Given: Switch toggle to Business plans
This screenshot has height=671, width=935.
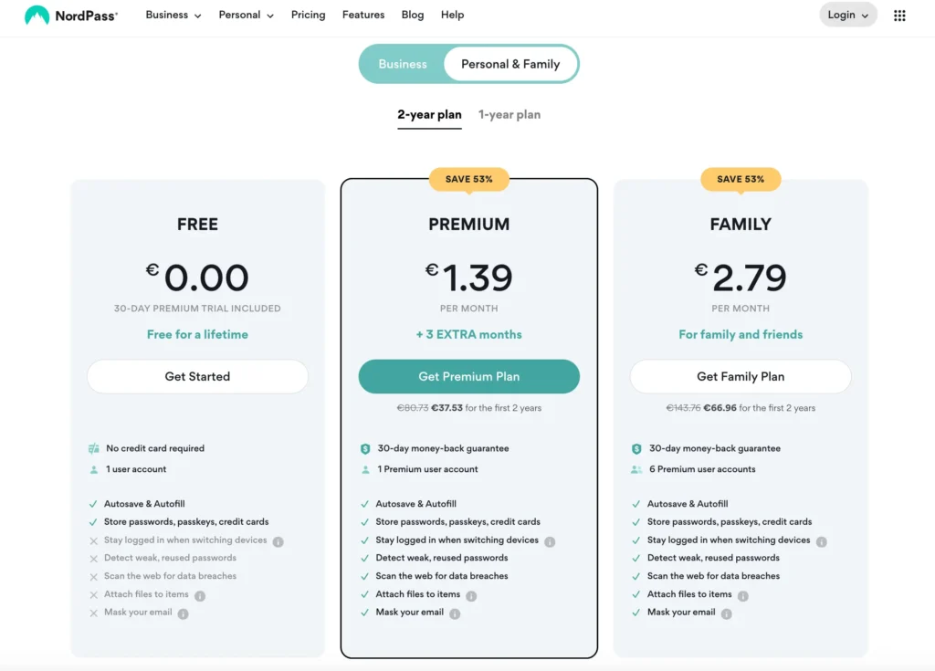Looking at the screenshot, I should point(403,64).
